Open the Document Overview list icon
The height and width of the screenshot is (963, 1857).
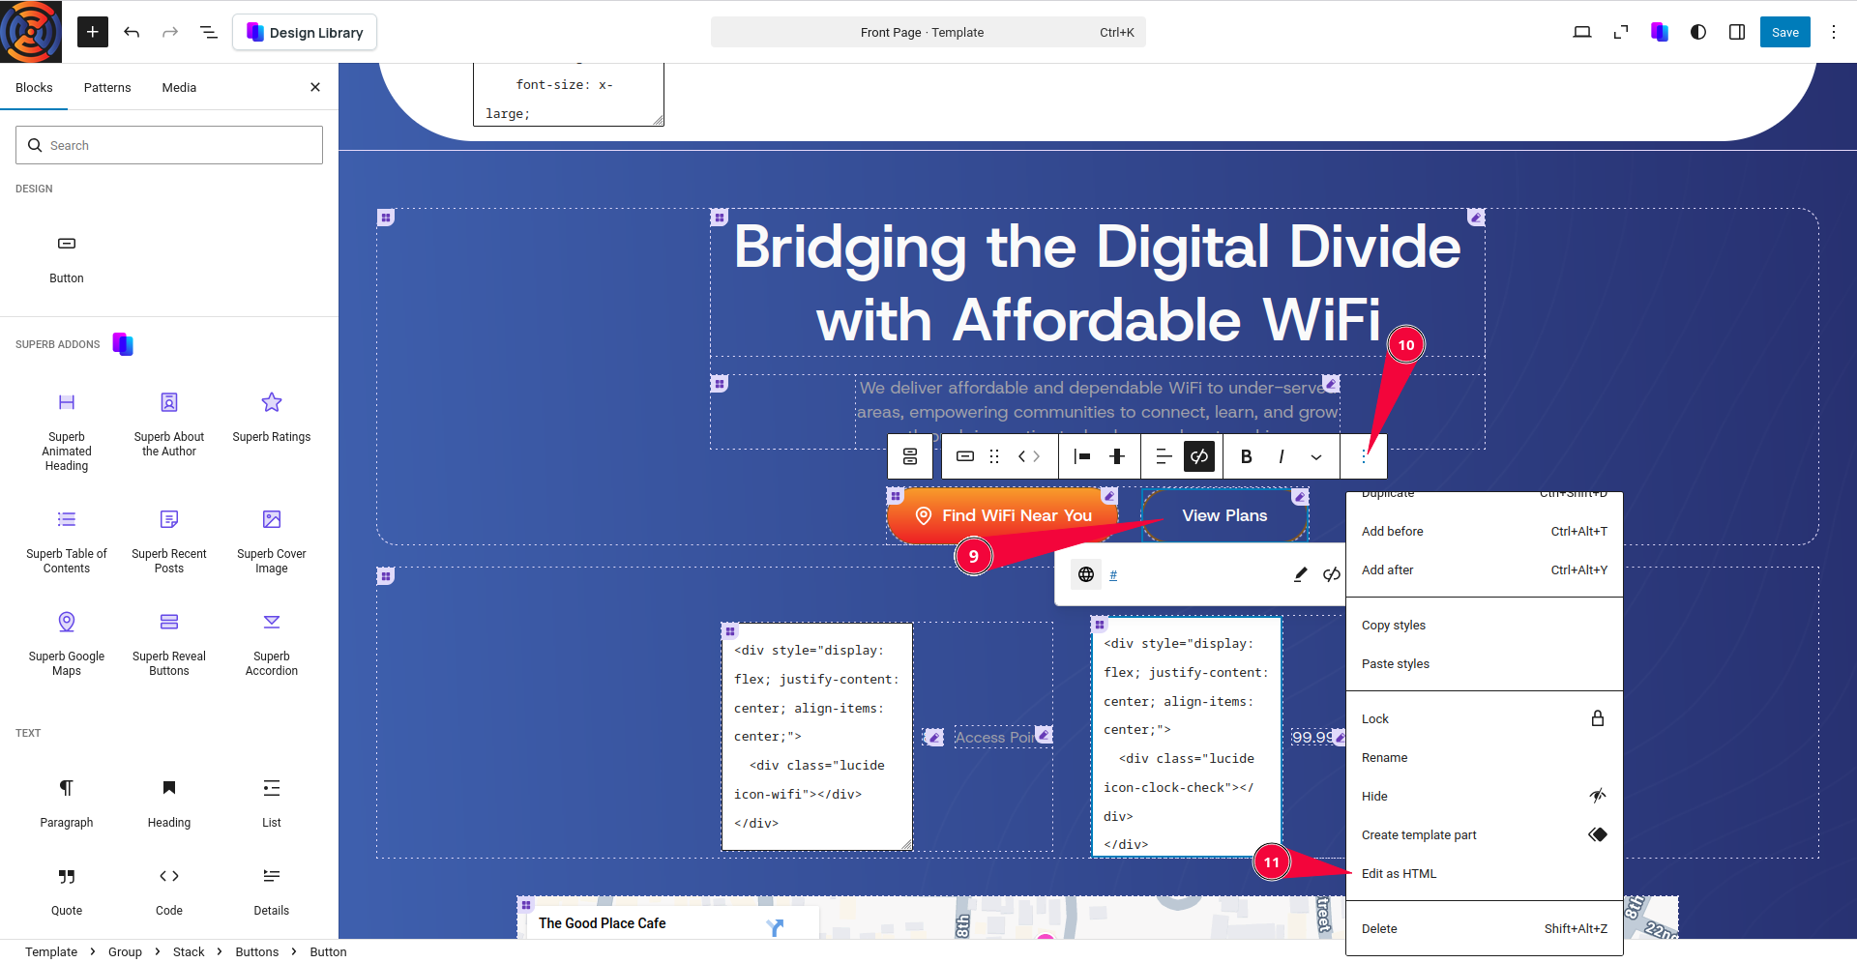click(208, 32)
